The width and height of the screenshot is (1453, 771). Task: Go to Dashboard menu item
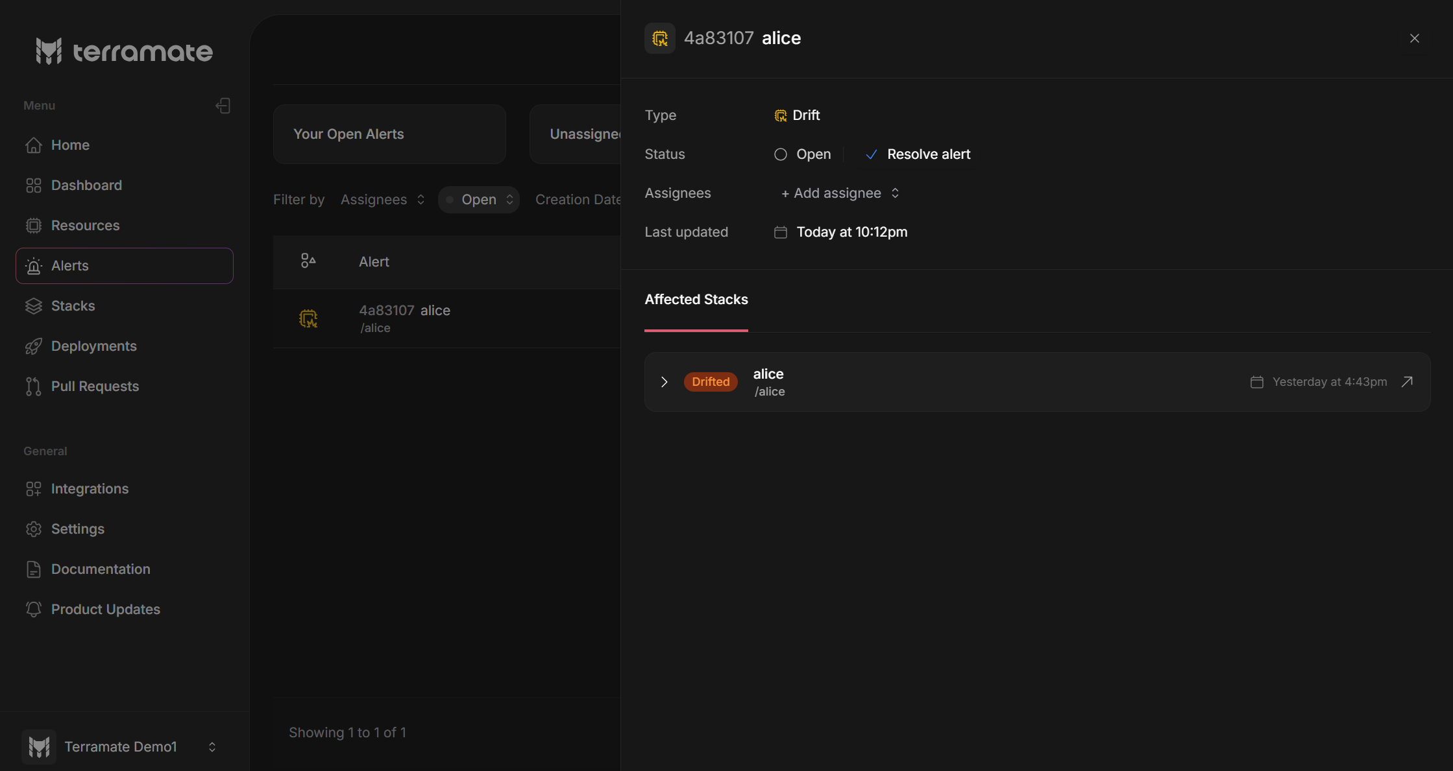point(86,185)
